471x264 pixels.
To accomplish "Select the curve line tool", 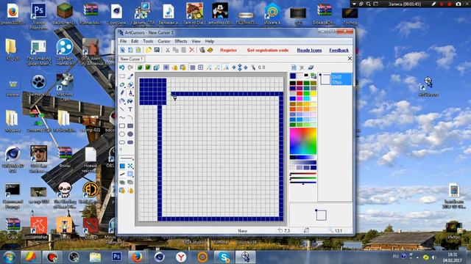I will [x=122, y=118].
